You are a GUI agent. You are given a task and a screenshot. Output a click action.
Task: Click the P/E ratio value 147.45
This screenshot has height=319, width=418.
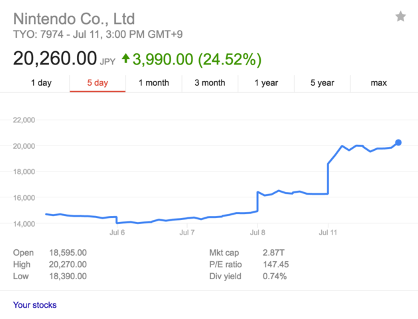point(258,265)
